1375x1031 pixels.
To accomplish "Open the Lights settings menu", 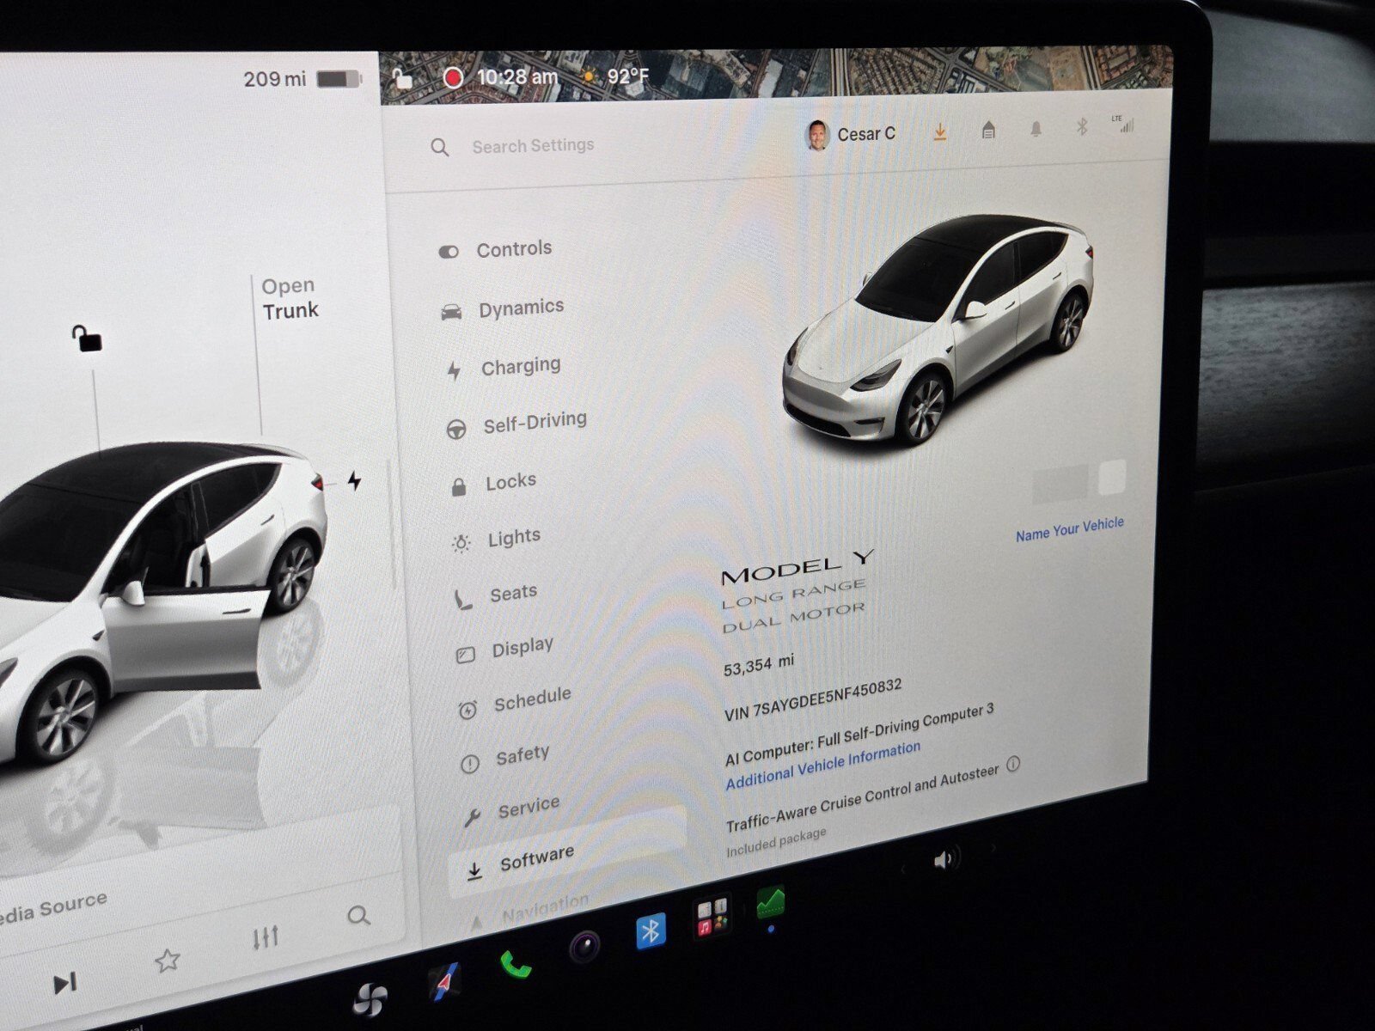I will pyautogui.click(x=496, y=540).
